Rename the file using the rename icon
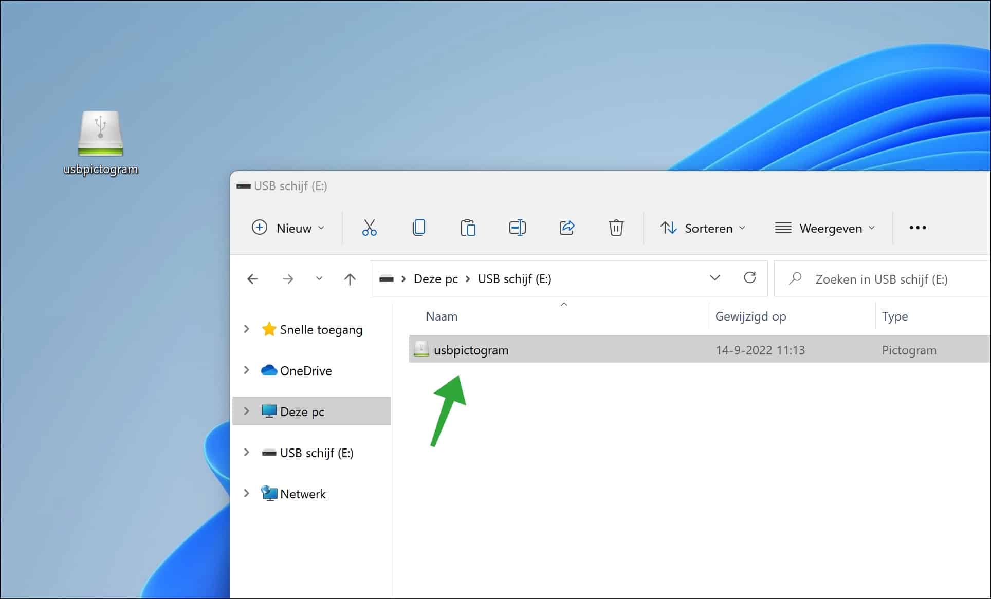The image size is (991, 599). [517, 228]
